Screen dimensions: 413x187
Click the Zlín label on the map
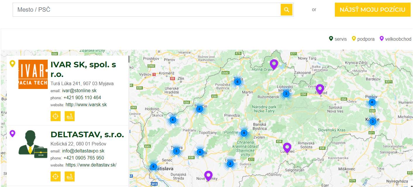pos(181,78)
